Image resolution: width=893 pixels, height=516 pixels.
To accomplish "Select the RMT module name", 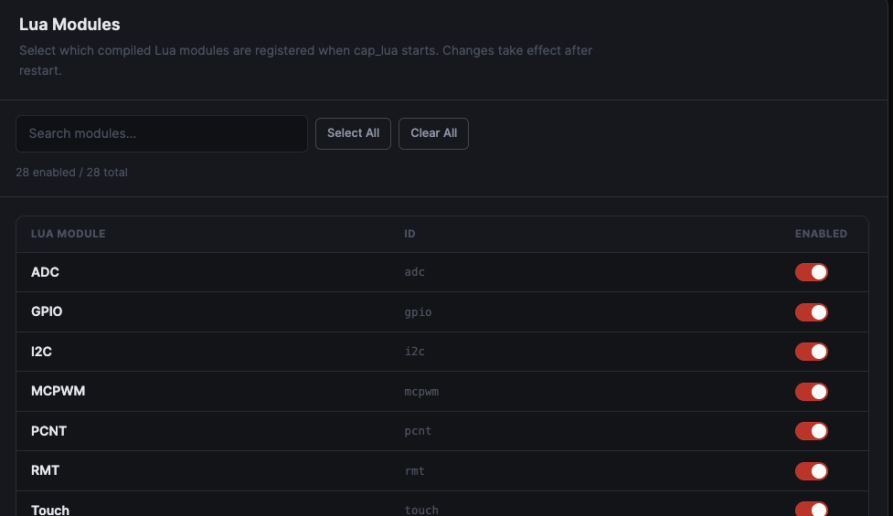I will pos(45,470).
